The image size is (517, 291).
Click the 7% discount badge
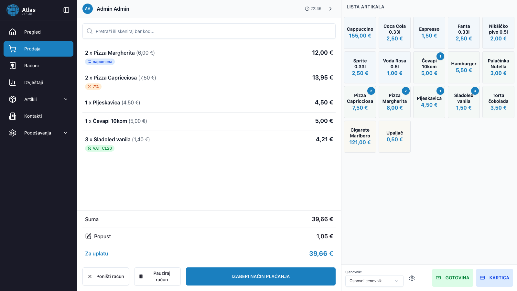[x=93, y=87]
